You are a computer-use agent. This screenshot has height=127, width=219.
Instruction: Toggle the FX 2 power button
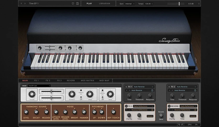(169, 87)
